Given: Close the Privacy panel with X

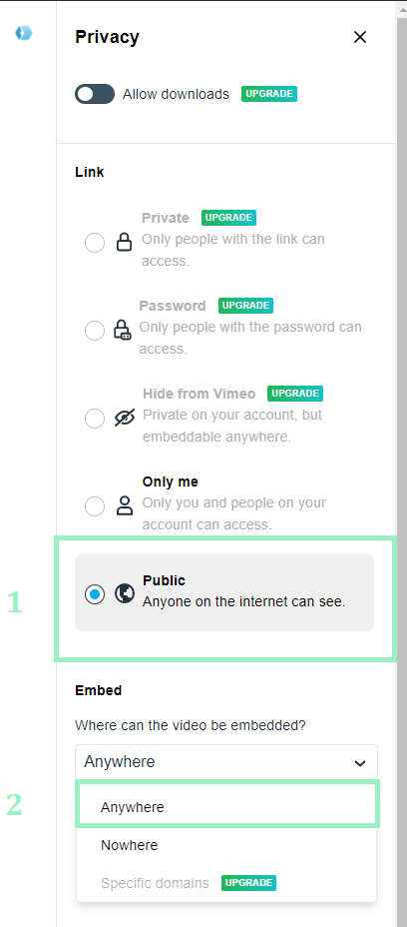Looking at the screenshot, I should pyautogui.click(x=360, y=37).
